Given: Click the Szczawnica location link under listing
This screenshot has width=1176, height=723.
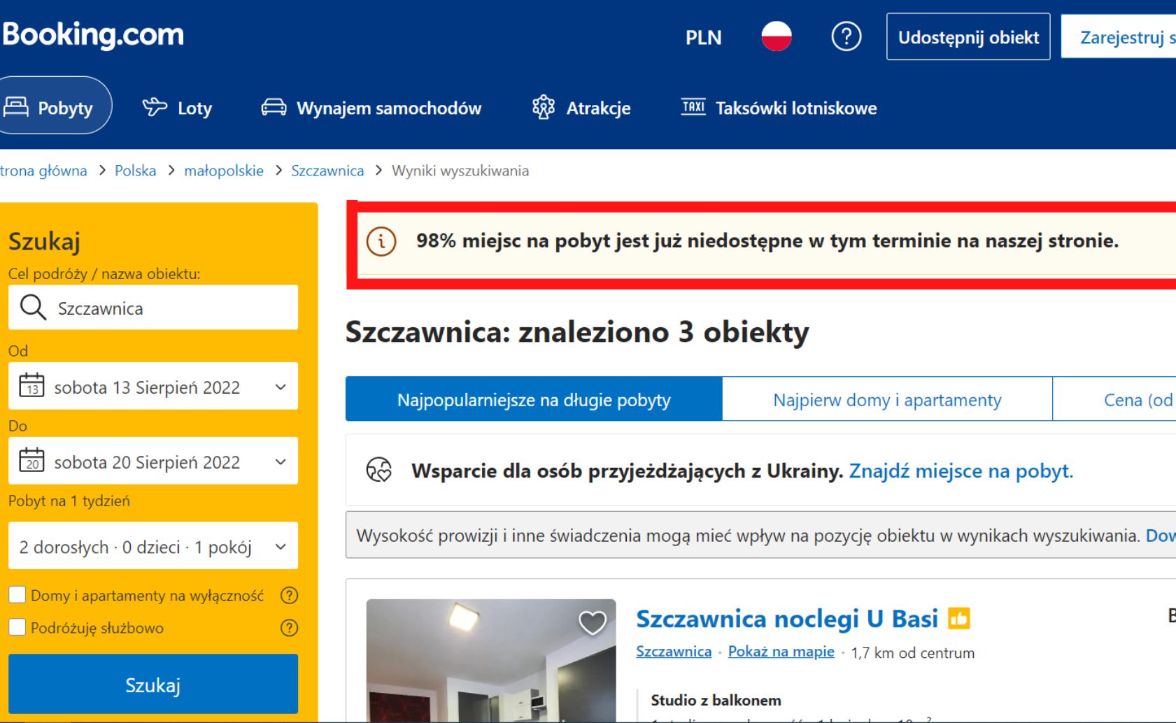Looking at the screenshot, I should pos(674,651).
